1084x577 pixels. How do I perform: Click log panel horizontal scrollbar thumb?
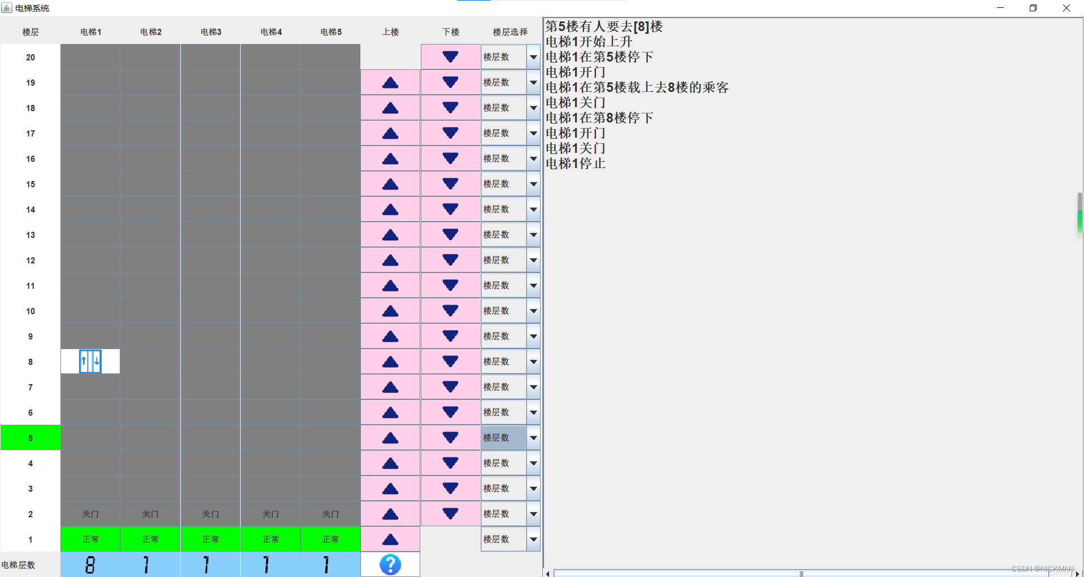click(x=801, y=574)
